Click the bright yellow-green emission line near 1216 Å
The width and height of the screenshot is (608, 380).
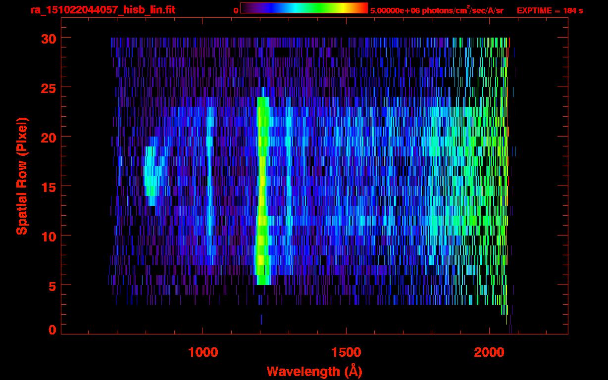pos(262,190)
